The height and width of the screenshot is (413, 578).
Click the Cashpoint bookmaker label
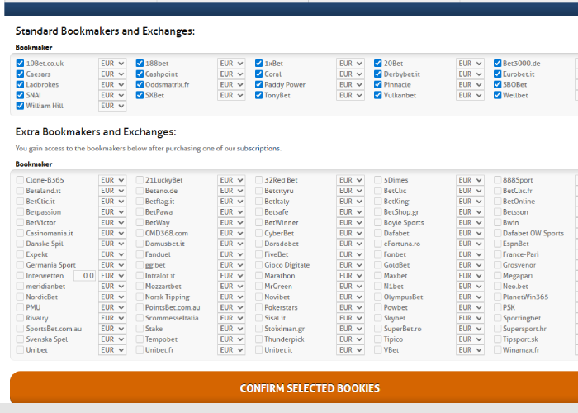point(161,74)
